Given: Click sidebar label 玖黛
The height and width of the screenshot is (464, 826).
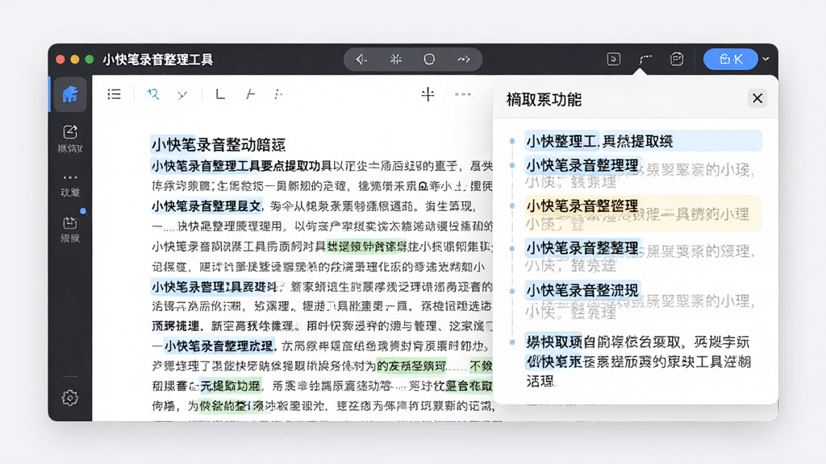Looking at the screenshot, I should coord(69,193).
